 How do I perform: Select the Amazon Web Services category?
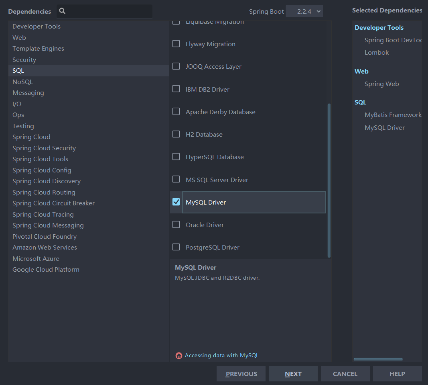click(x=89, y=248)
